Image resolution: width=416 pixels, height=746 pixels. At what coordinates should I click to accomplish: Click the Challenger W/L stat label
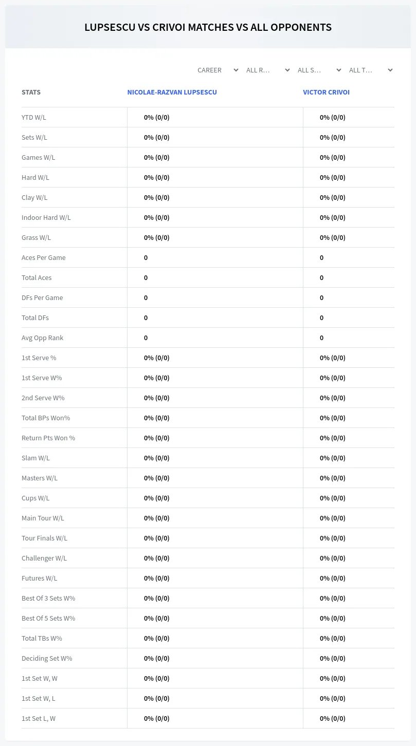[44, 558]
